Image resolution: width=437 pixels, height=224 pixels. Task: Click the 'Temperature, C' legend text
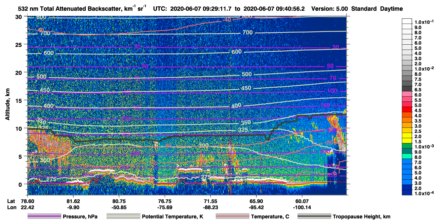pos(270,217)
